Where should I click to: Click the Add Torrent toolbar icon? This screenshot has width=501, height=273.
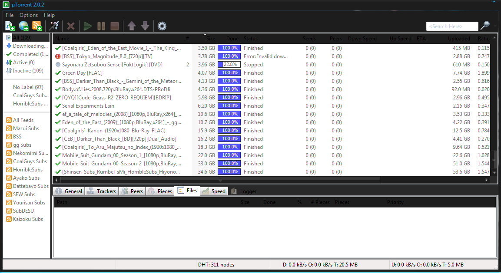[10, 26]
